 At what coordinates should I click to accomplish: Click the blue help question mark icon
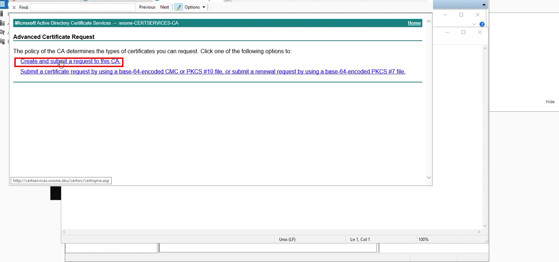coord(482,24)
